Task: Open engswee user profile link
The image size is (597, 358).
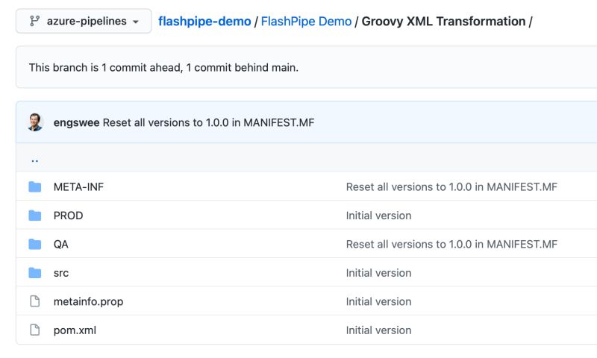Action: (x=77, y=122)
